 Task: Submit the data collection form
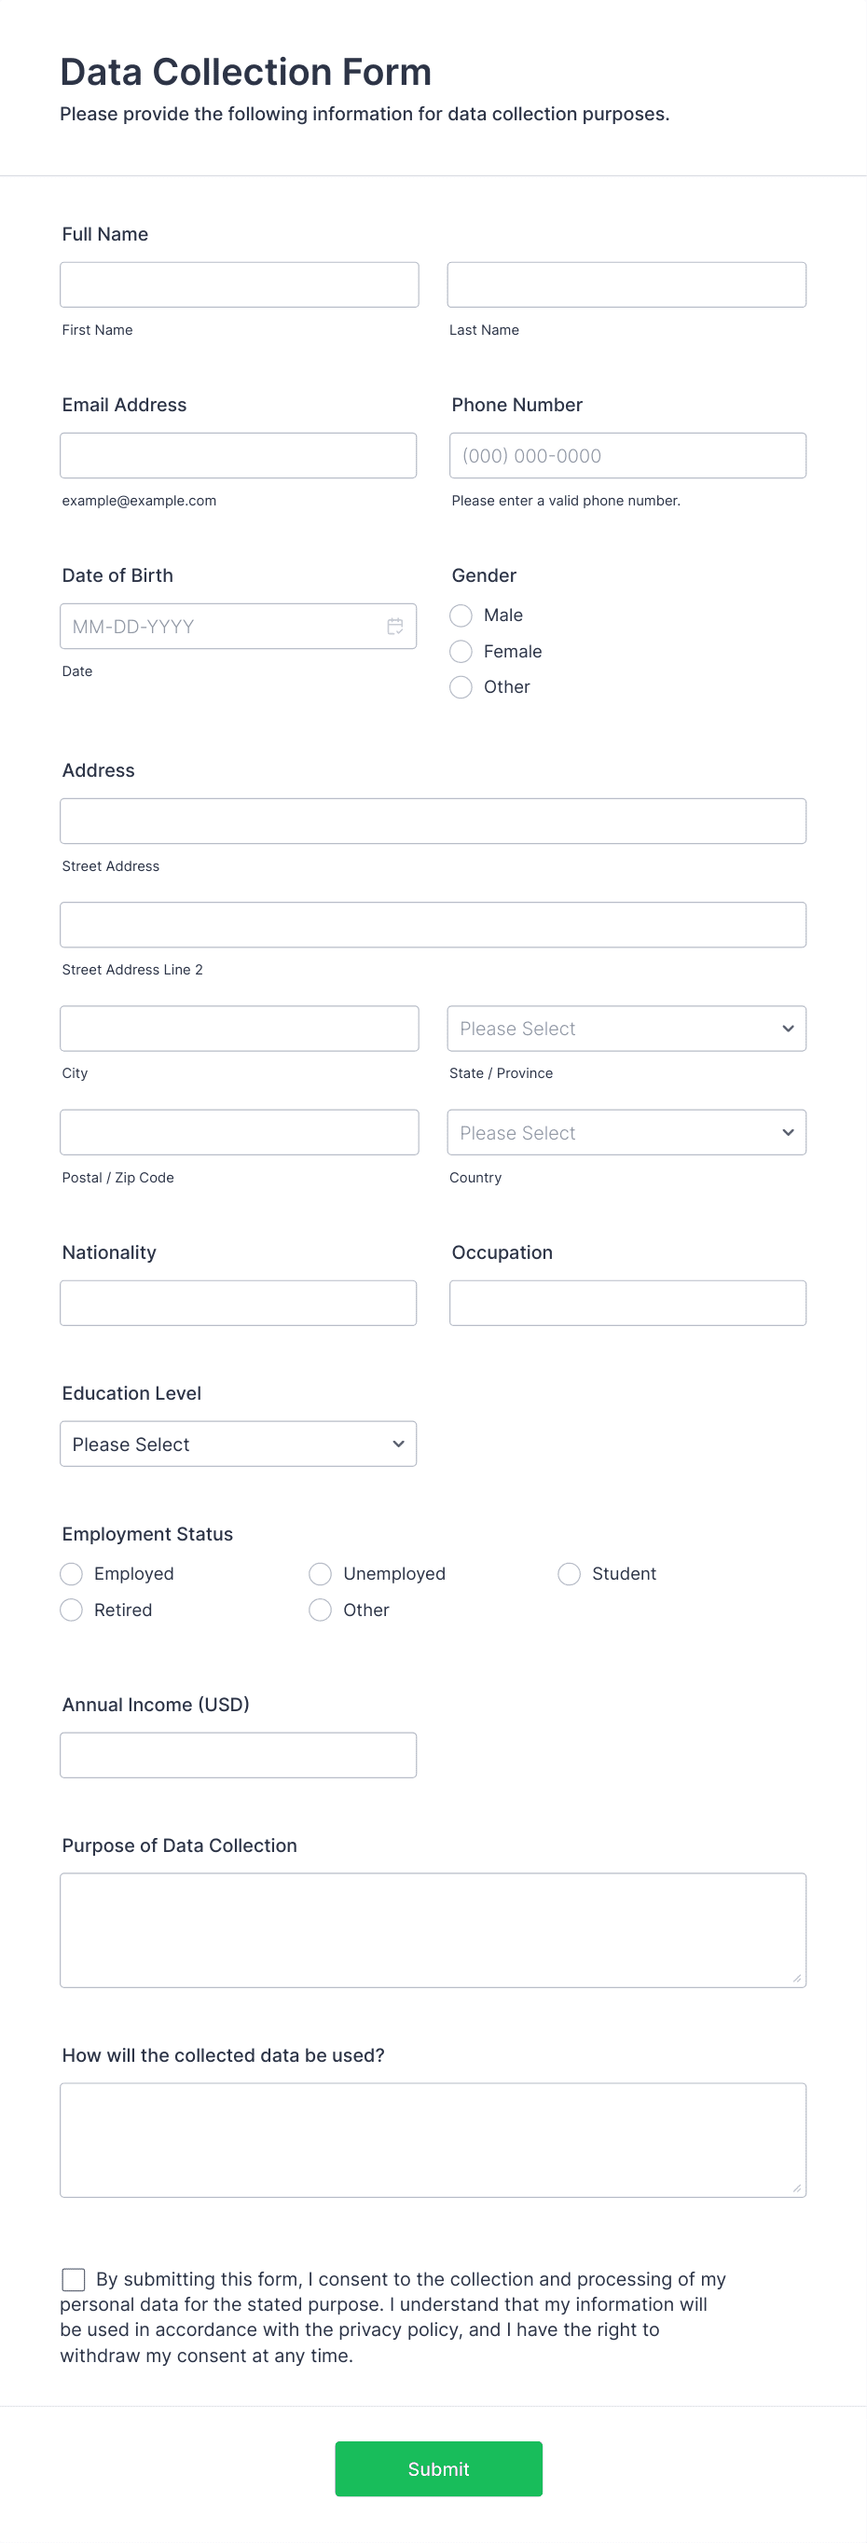click(x=438, y=2468)
